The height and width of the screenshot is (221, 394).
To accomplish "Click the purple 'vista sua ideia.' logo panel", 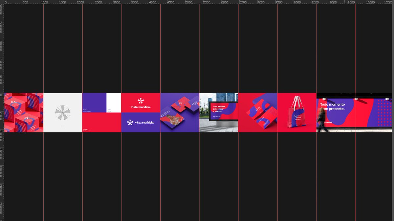I will 141,122.
